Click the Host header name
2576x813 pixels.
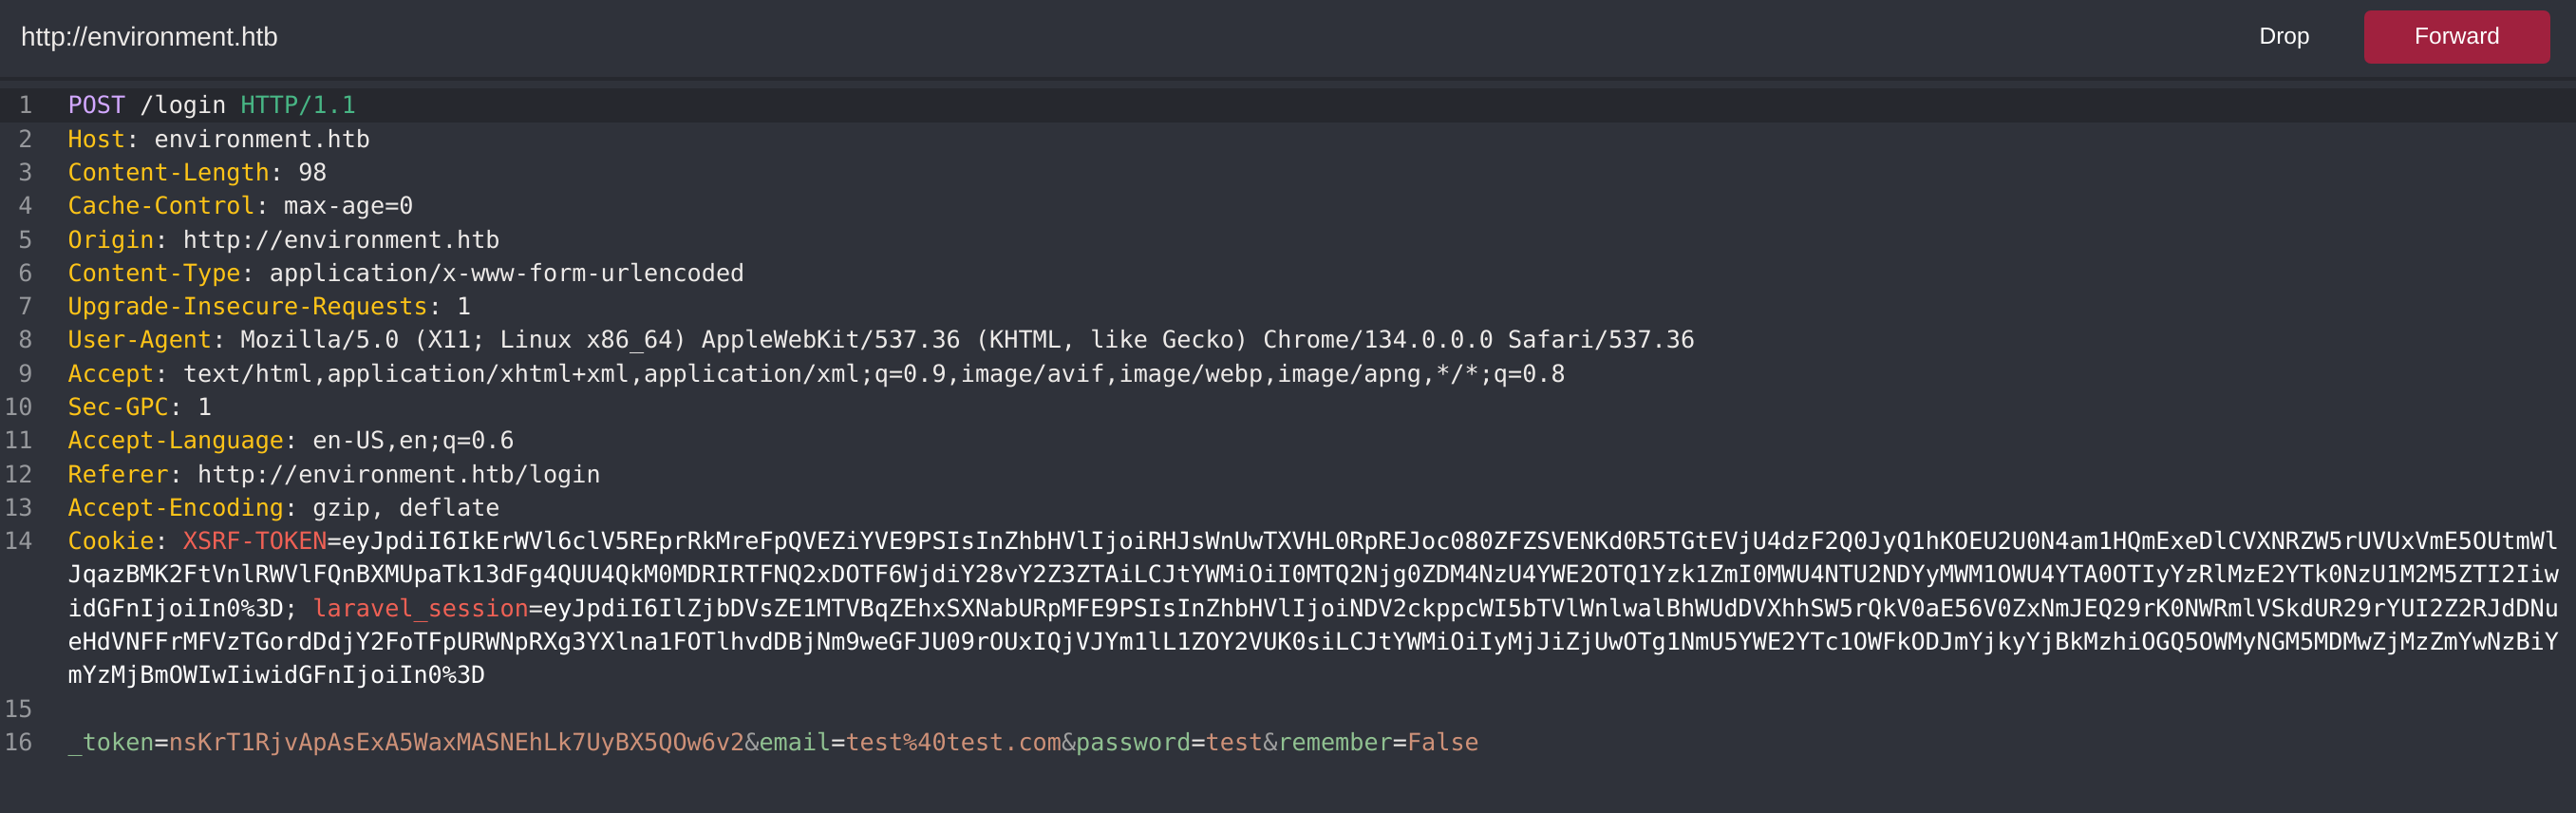pos(96,139)
